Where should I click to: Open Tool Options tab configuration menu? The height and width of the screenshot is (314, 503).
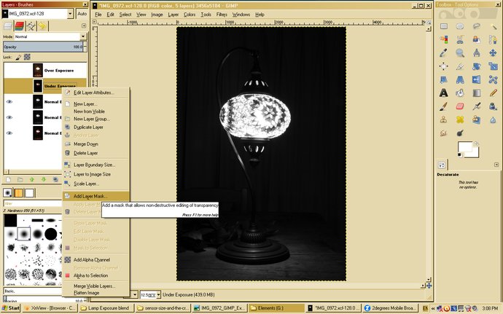[x=496, y=165]
